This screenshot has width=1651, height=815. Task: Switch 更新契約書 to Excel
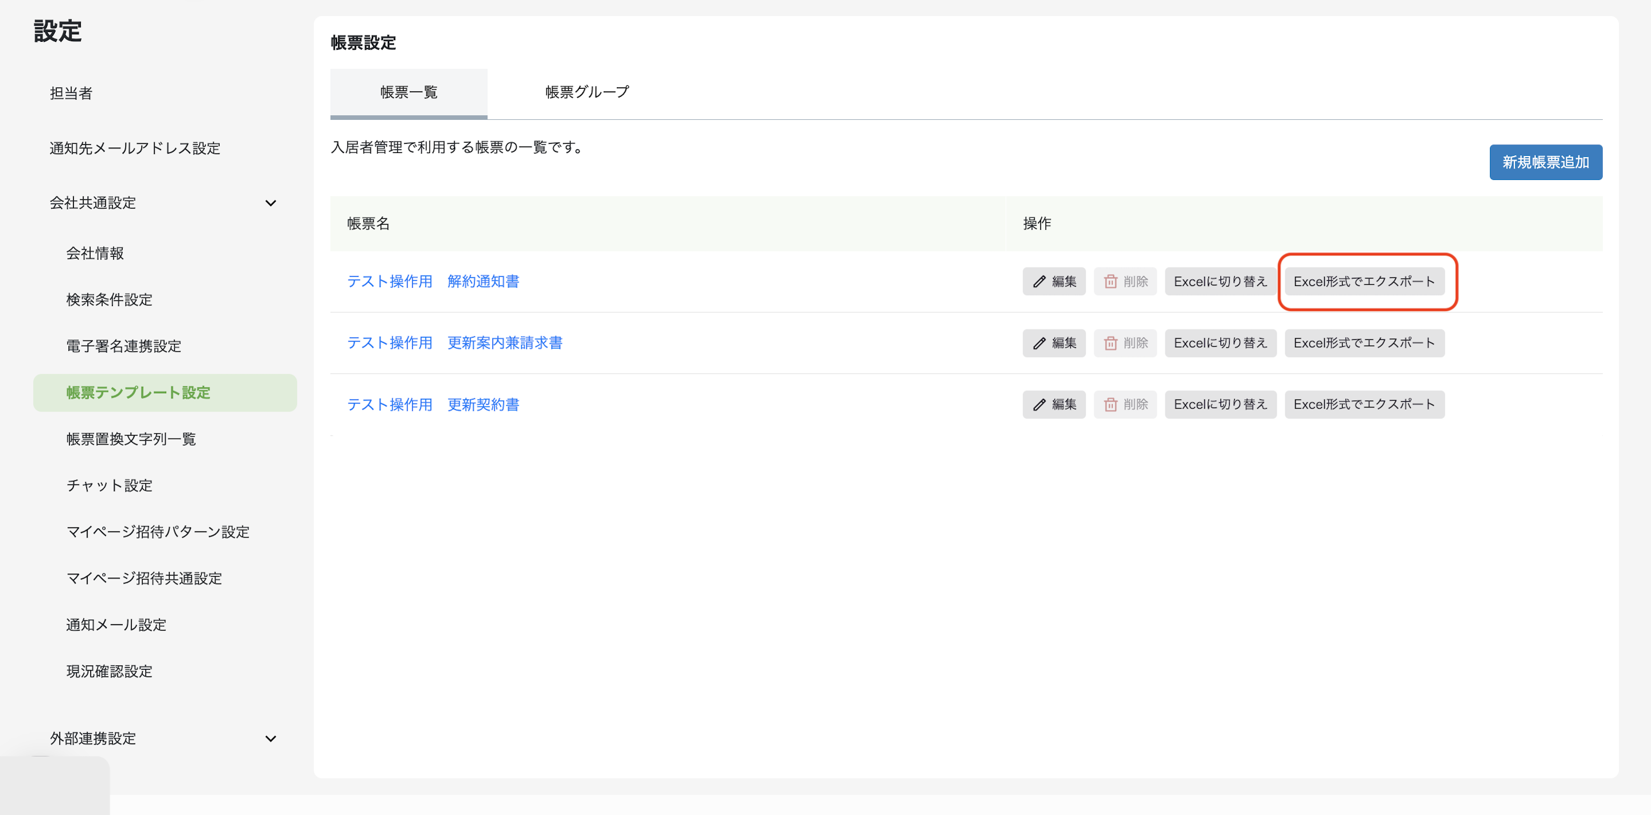click(x=1220, y=404)
